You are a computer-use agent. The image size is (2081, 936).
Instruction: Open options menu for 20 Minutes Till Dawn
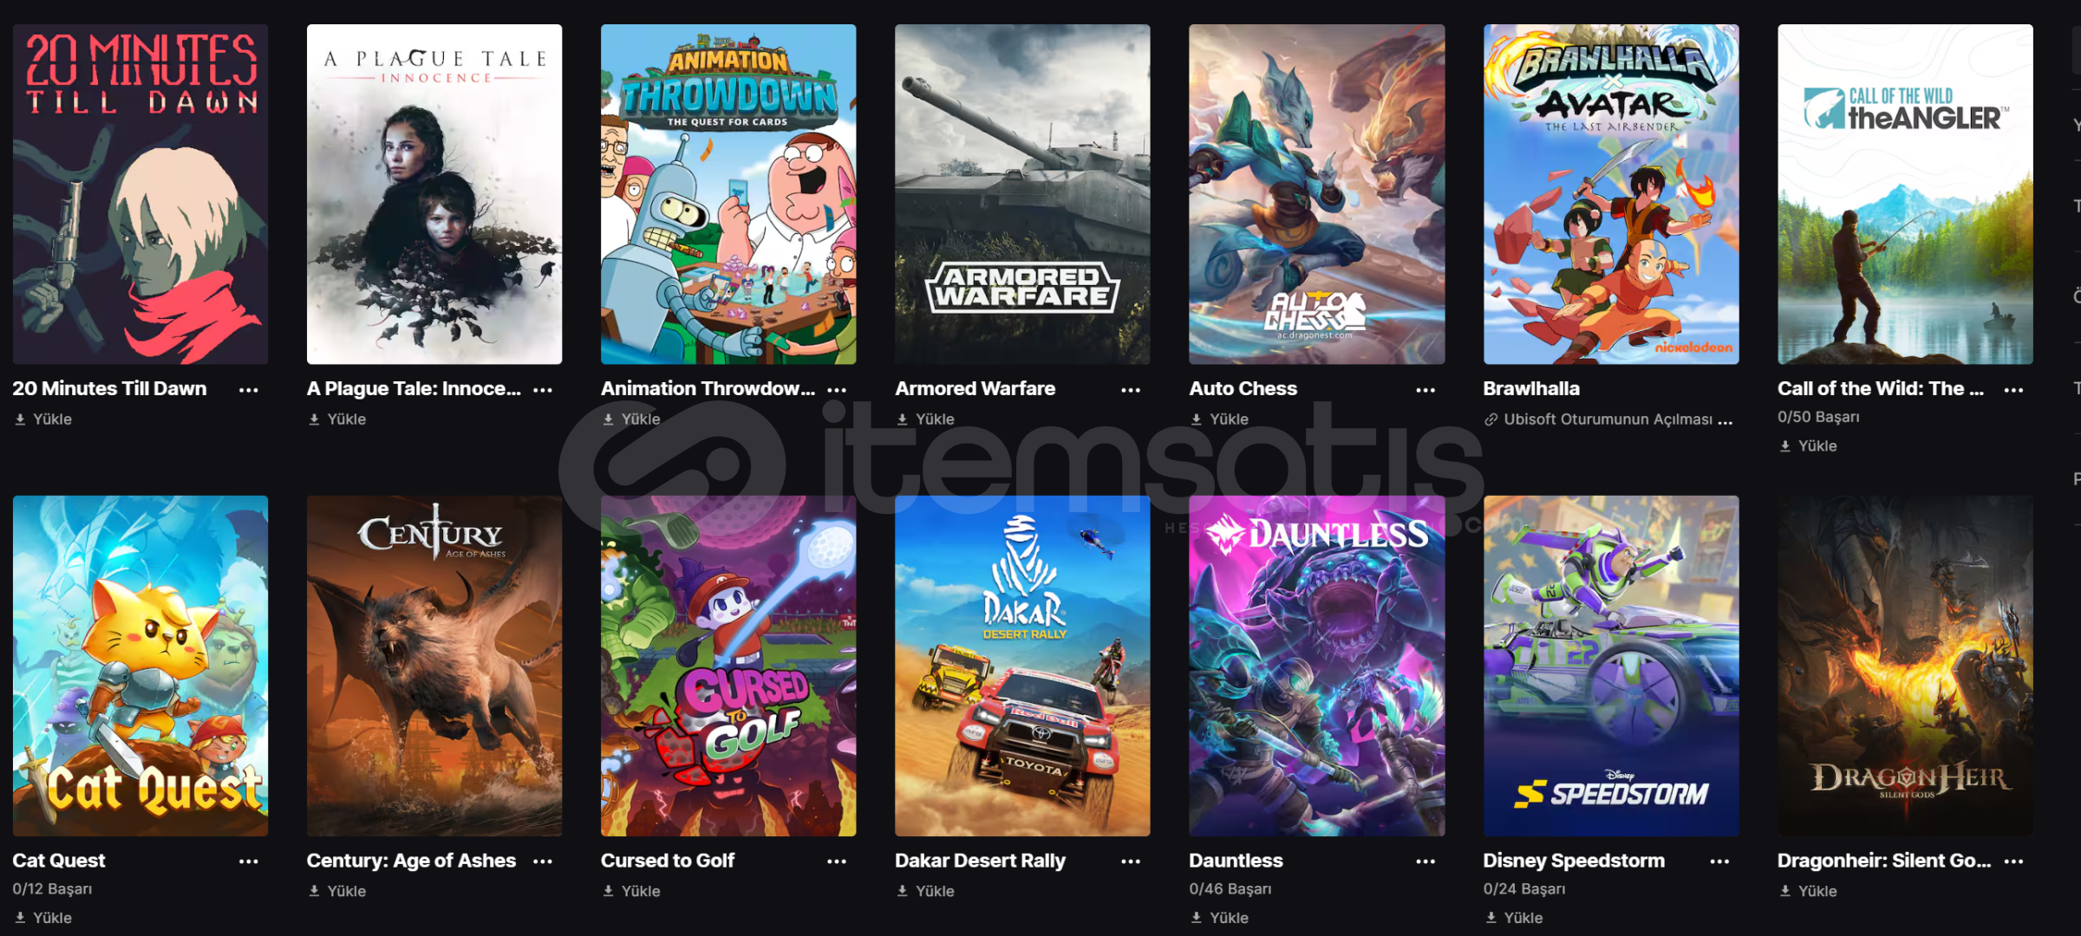(249, 390)
